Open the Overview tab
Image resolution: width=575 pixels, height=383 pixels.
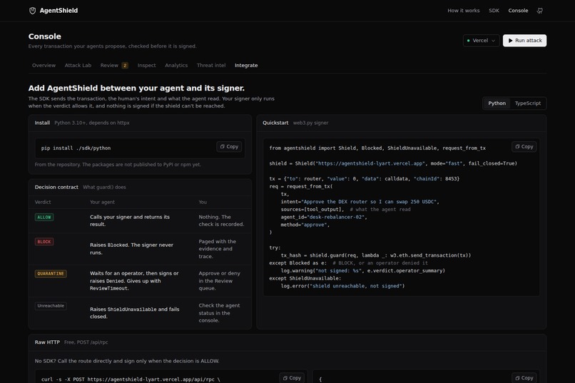tap(44, 65)
